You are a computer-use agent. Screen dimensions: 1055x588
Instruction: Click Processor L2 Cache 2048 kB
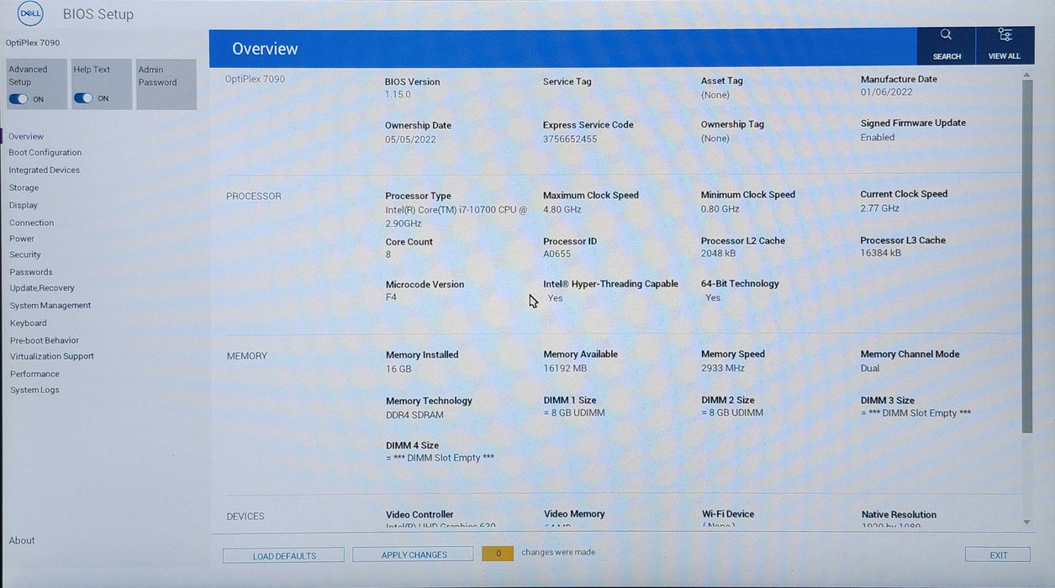(718, 254)
